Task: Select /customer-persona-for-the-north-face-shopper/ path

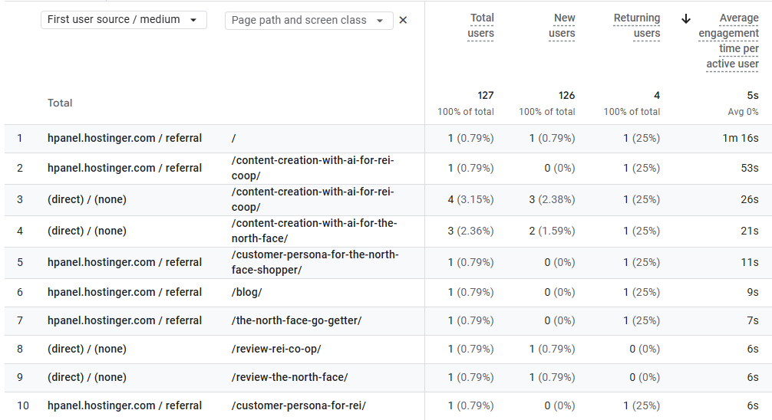Action: pos(315,262)
